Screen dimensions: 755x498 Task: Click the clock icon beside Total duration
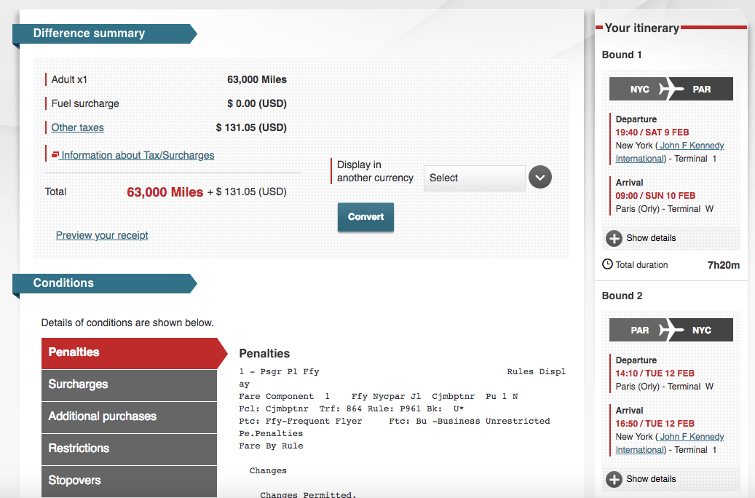coord(607,264)
